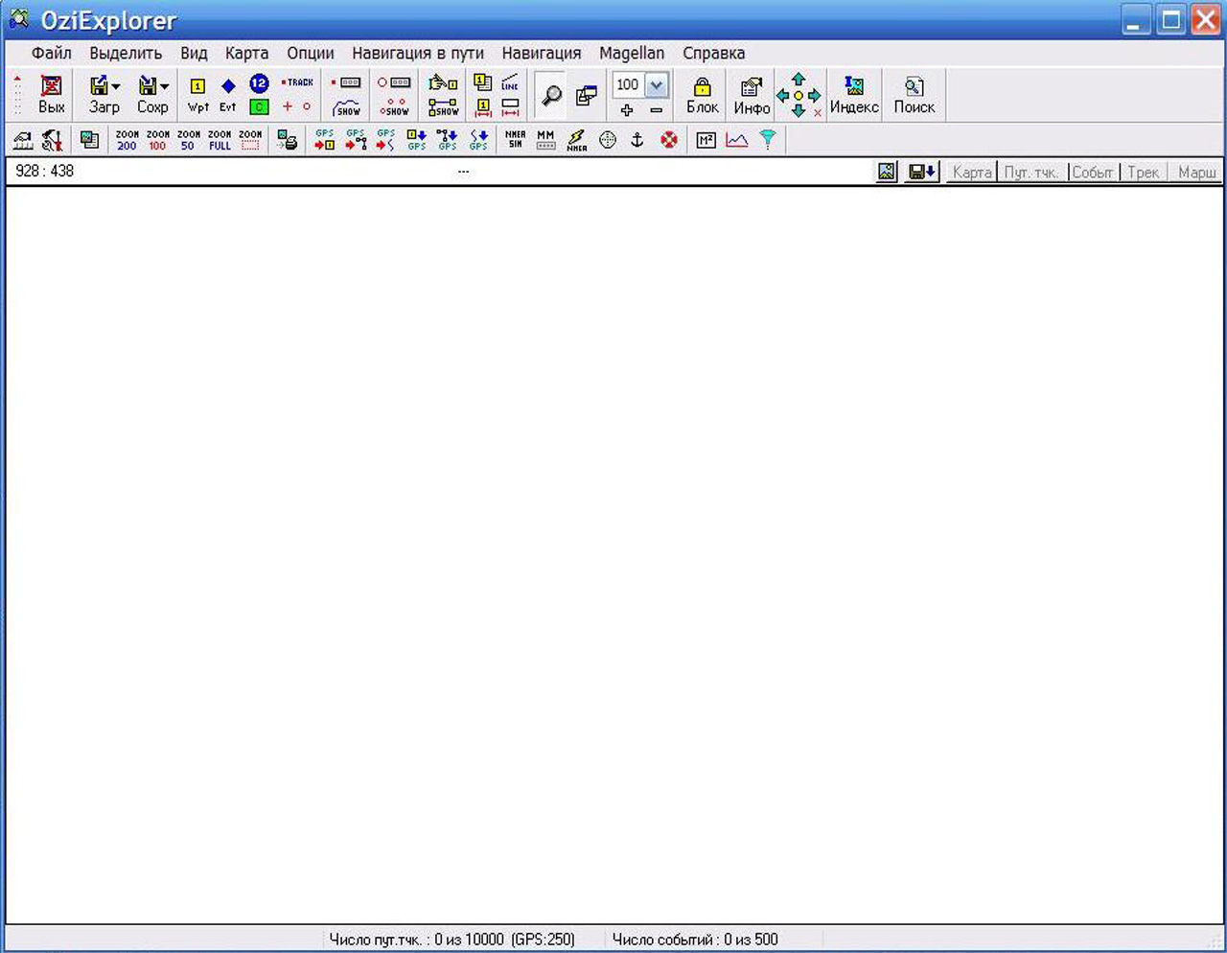Click the green C square icon
Screen dimensions: 1227x953
point(259,106)
